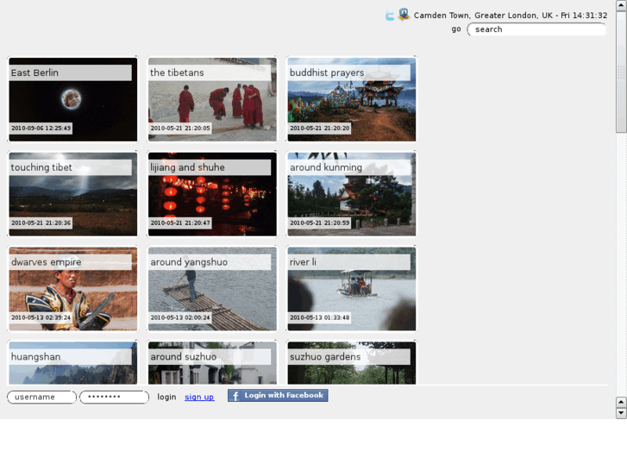Viewport: 627px width, 470px height.
Task: Click the username input field
Action: pos(41,398)
